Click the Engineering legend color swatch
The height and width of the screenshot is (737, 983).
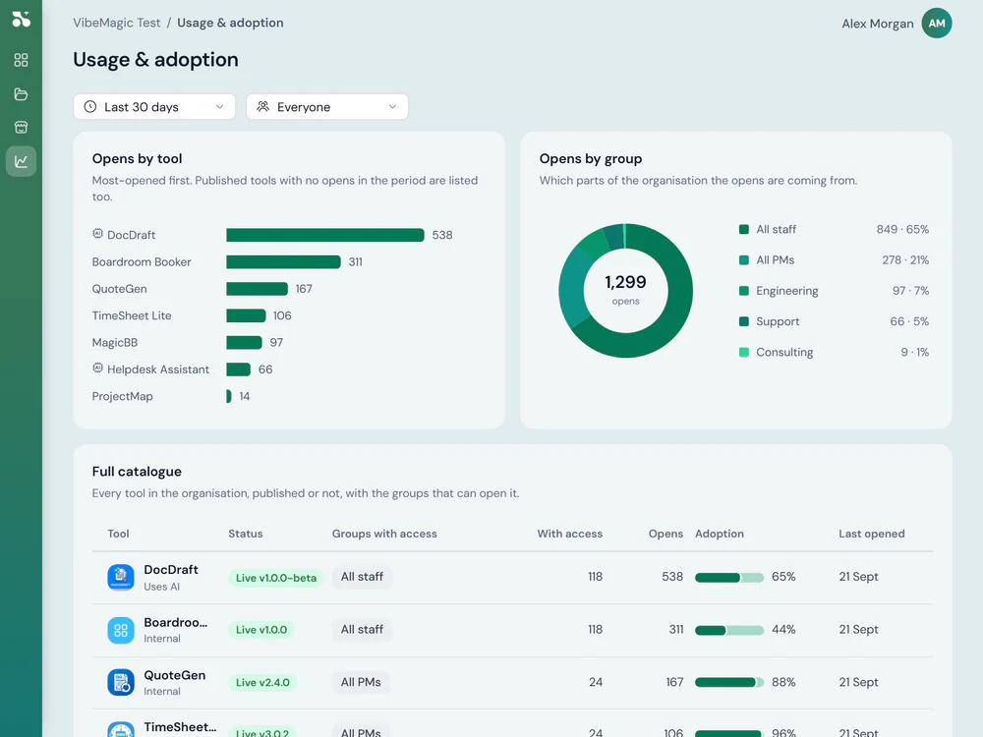click(x=743, y=291)
